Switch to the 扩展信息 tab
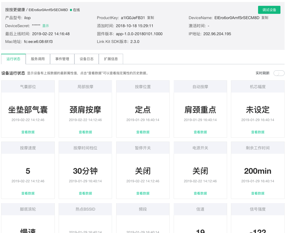The width and height of the screenshot is (286, 233). 111,59
